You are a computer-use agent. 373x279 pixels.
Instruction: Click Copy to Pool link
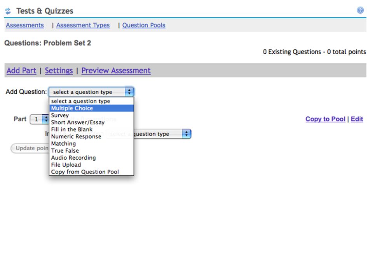click(x=325, y=119)
